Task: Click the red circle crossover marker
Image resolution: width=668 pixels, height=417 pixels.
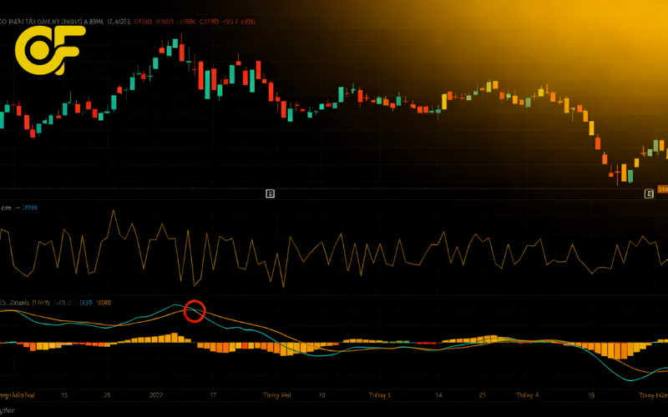Action: 195,311
